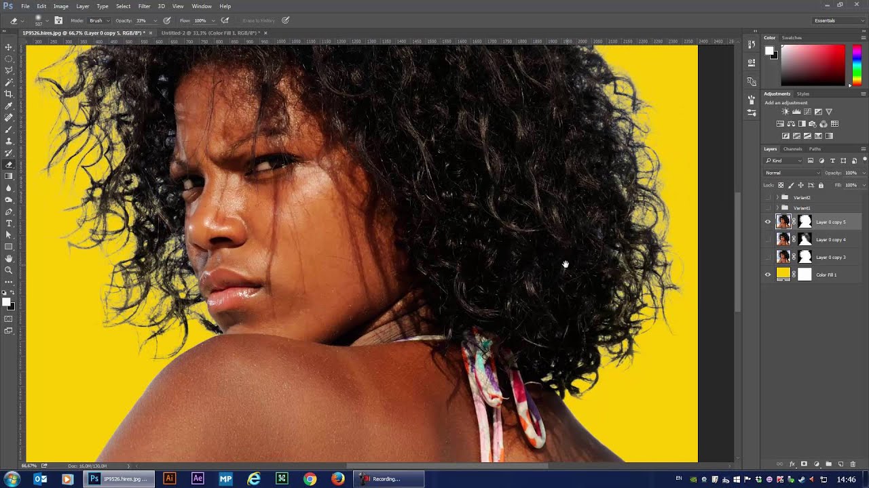Show Layer 0 copy 3
The height and width of the screenshot is (488, 869).
click(768, 257)
